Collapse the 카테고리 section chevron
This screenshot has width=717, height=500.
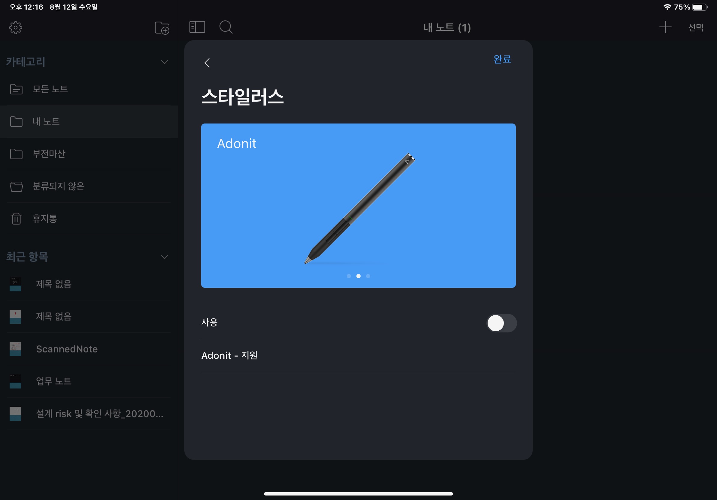(164, 62)
